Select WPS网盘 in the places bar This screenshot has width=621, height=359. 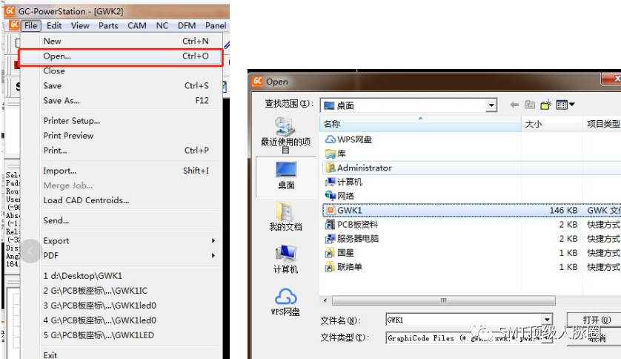pos(285,302)
